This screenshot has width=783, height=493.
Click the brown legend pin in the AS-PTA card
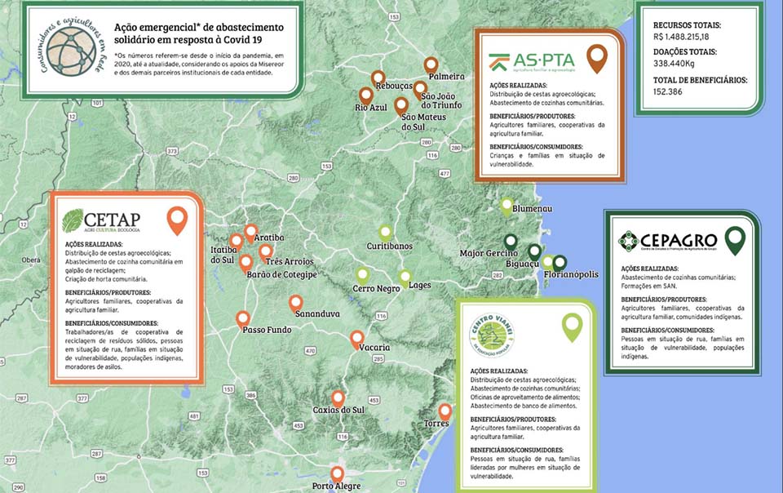(597, 59)
